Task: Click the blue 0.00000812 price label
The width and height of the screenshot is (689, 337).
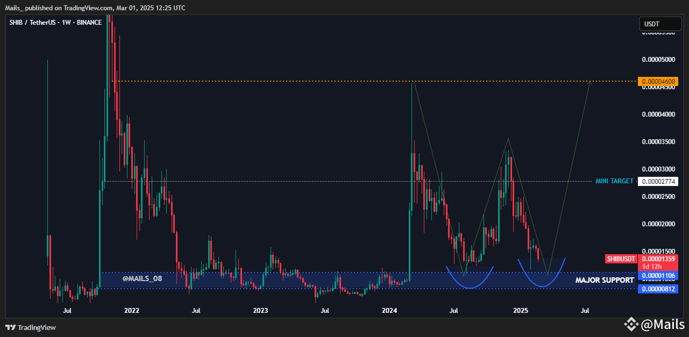Action: click(658, 289)
